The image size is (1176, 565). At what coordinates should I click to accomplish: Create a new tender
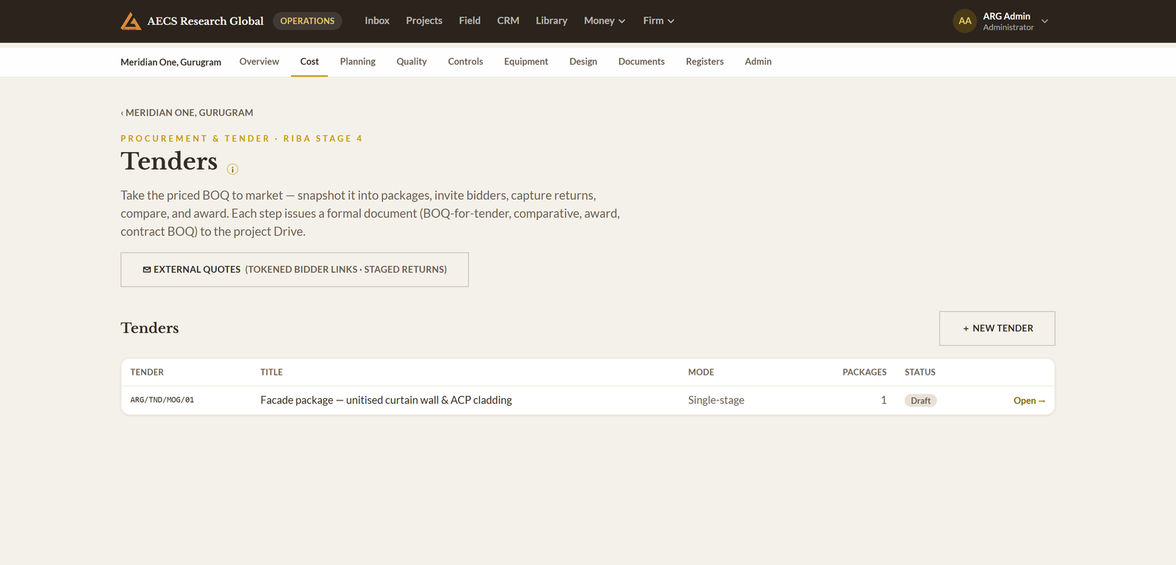point(997,328)
